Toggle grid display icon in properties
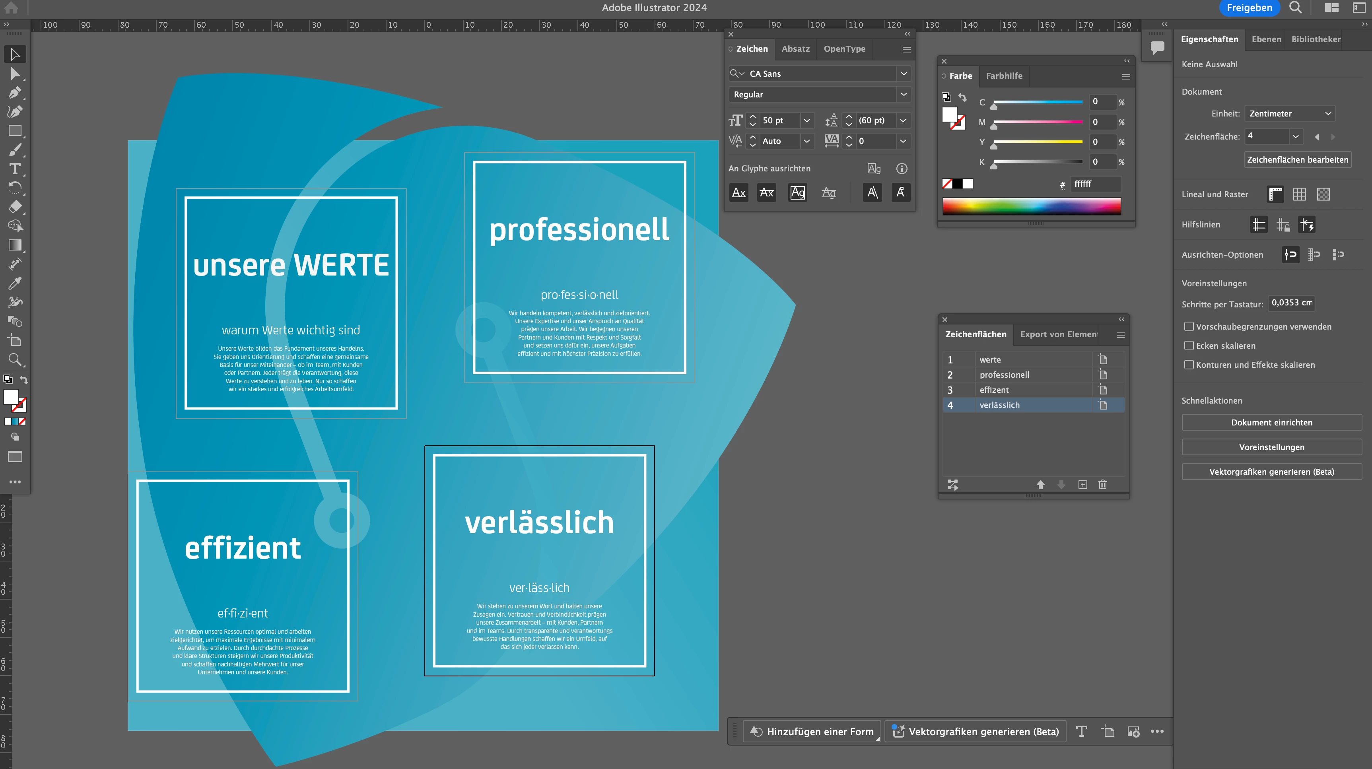This screenshot has width=1372, height=769. [x=1300, y=194]
